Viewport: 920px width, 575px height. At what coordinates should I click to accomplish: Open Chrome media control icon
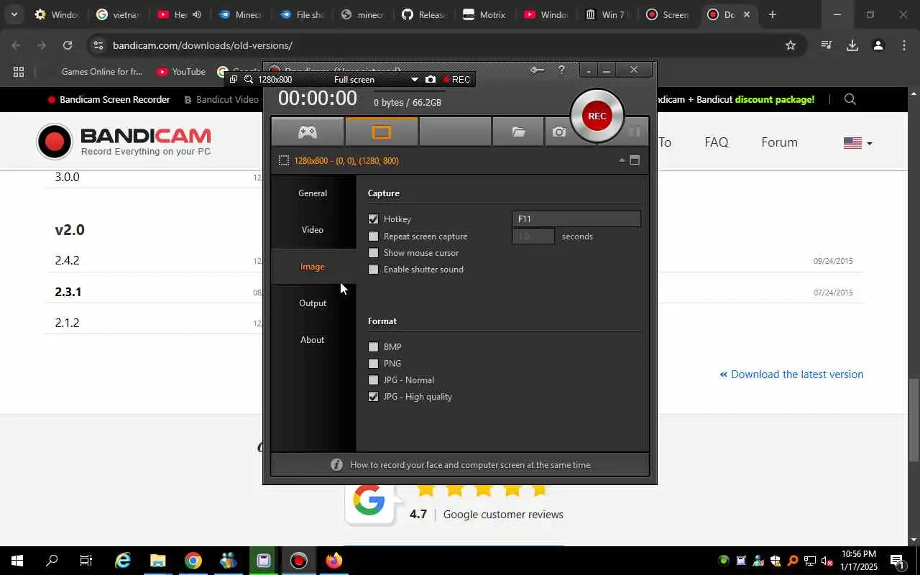(827, 45)
